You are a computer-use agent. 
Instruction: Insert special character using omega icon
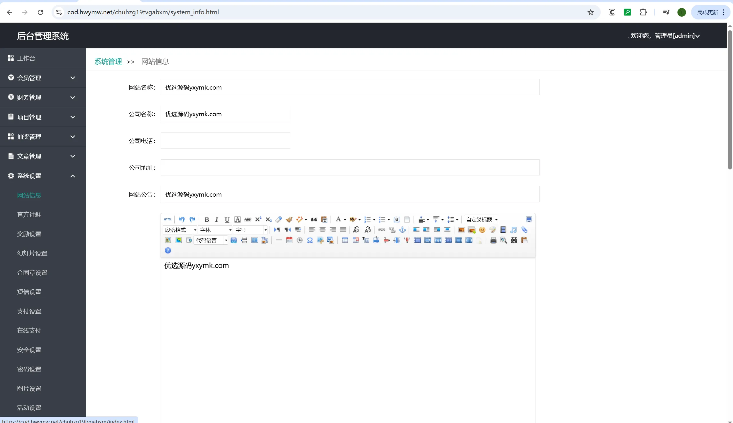tap(310, 240)
